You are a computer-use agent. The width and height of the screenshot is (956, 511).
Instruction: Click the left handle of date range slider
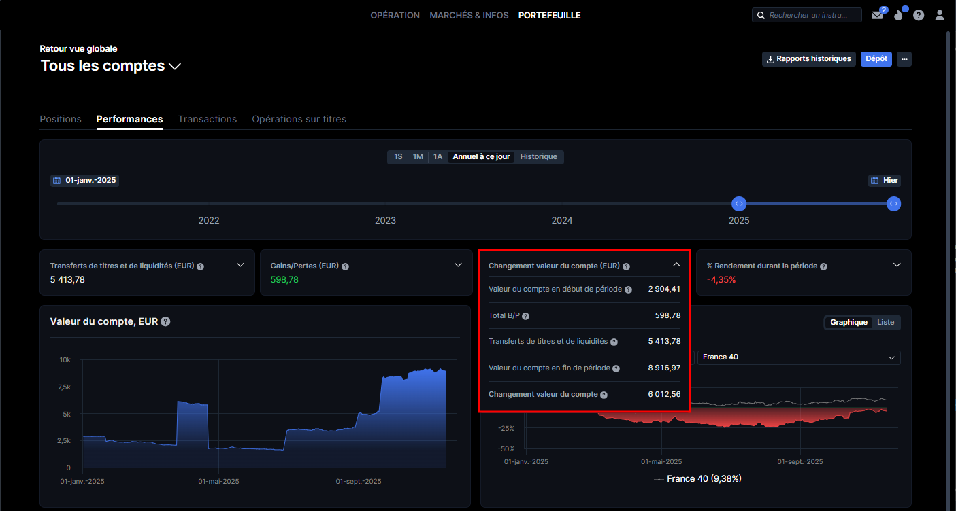pos(739,203)
